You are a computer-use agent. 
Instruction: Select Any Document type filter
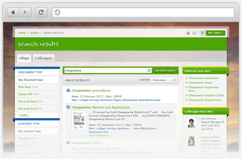click(31, 80)
